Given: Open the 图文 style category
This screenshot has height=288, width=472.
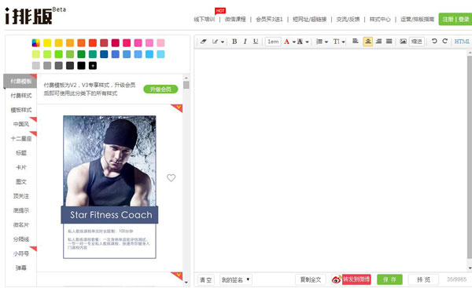Looking at the screenshot, I should pyautogui.click(x=21, y=182).
